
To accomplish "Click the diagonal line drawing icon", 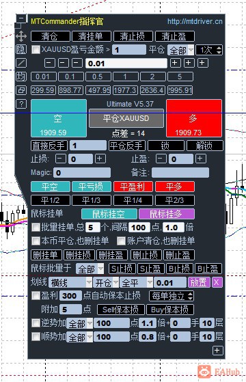I will [21, 63].
